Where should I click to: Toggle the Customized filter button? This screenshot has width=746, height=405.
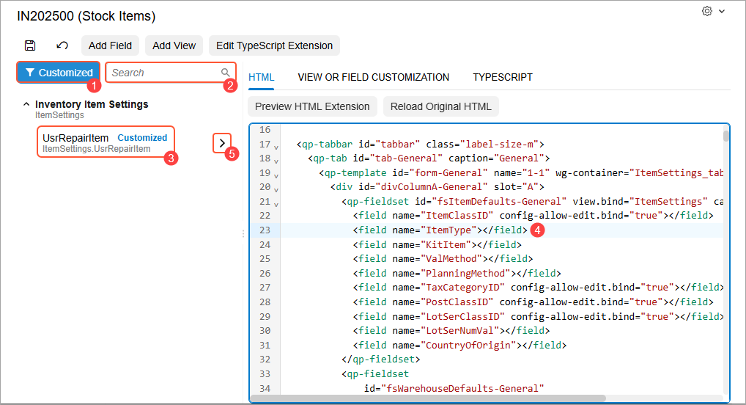click(59, 73)
